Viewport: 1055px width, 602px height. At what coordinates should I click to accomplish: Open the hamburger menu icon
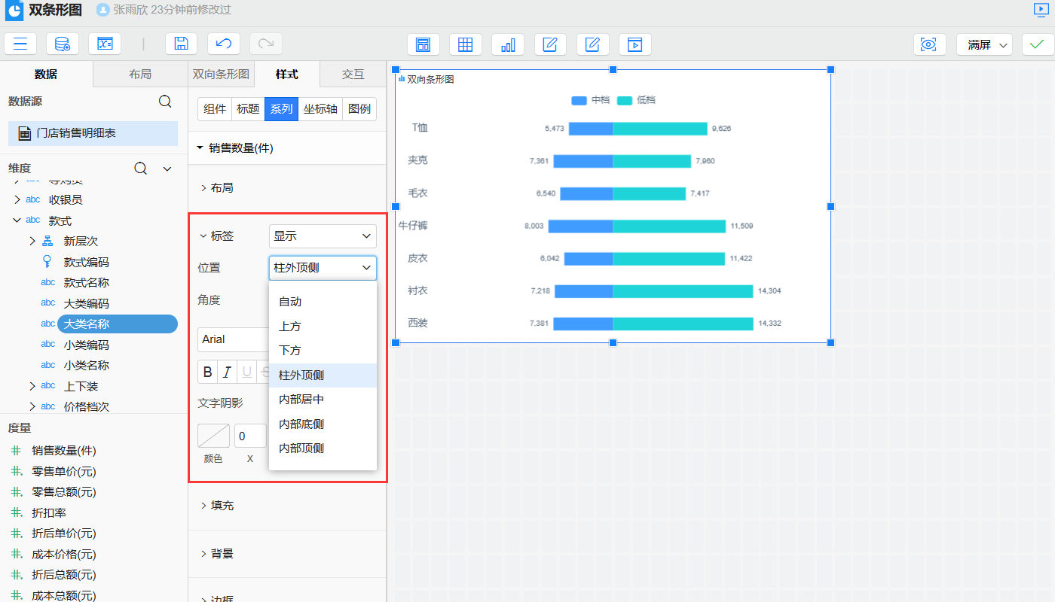[x=20, y=44]
